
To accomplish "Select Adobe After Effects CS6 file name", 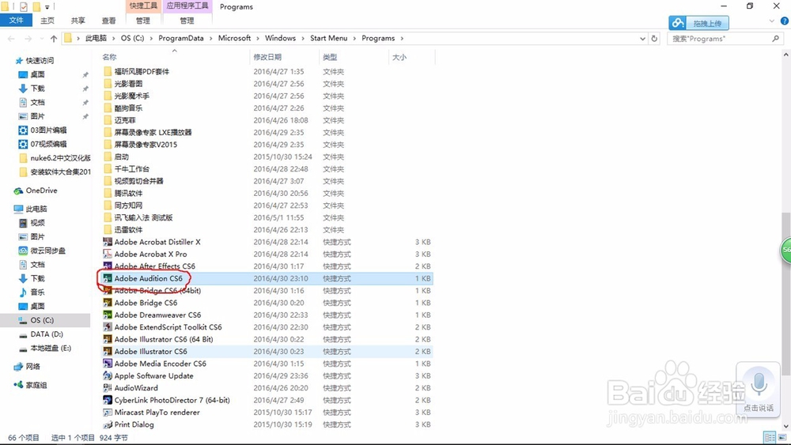I will click(x=155, y=266).
